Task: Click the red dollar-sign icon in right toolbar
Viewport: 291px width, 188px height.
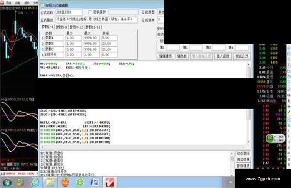Action: click(x=289, y=101)
